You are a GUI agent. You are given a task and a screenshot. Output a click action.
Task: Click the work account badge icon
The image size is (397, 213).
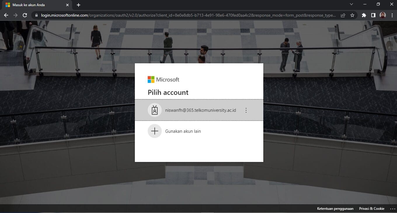[x=155, y=110]
